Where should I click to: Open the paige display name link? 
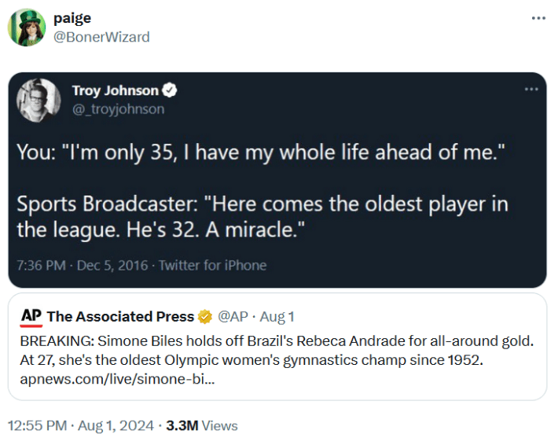coord(72,19)
